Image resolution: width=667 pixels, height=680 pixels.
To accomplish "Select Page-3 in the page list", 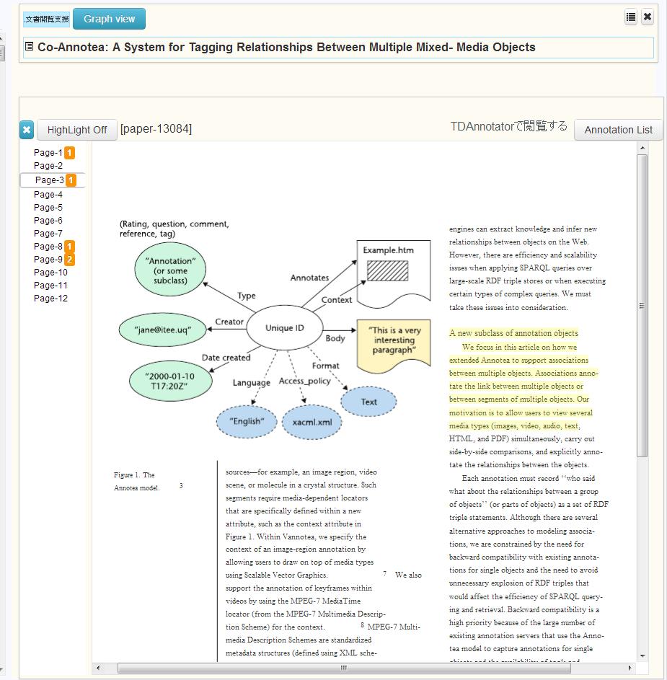I will click(49, 180).
